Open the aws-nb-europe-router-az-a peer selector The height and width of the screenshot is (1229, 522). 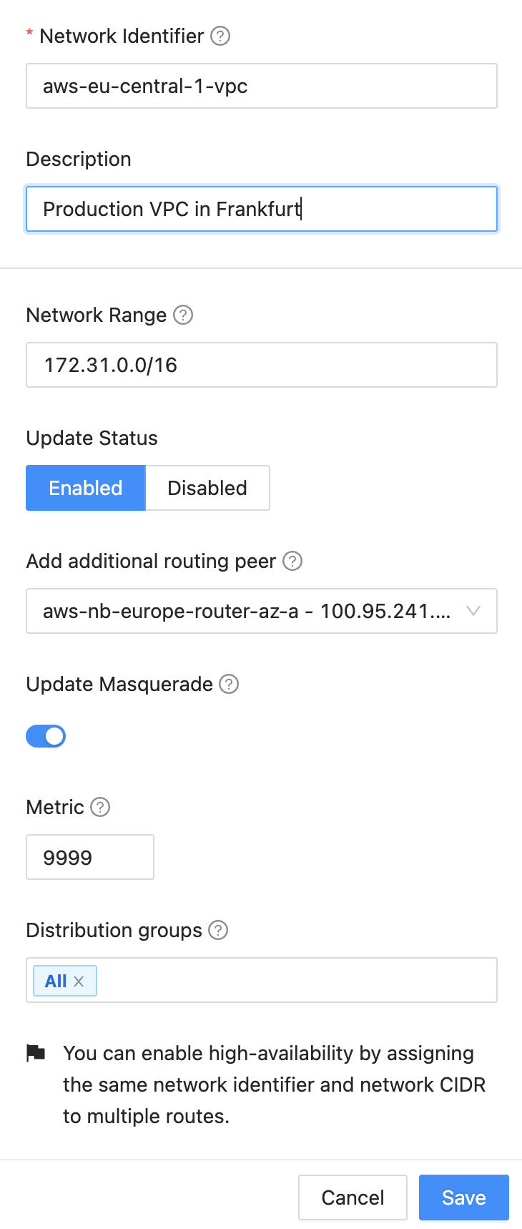247,611
